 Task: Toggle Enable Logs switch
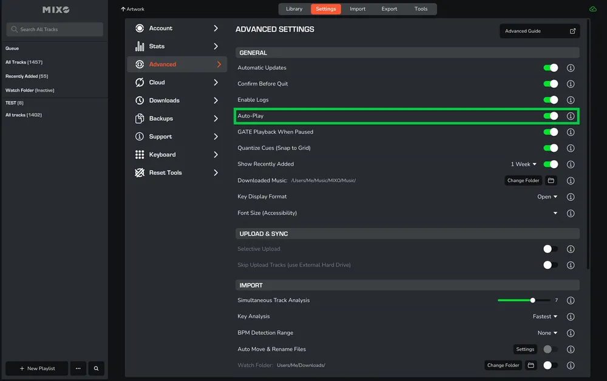click(x=551, y=100)
